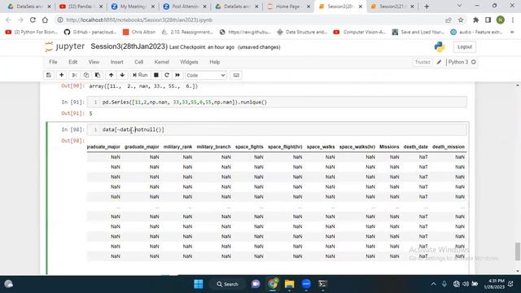Open the Chrome three-dot menu
Image resolution: width=521 pixels, height=293 pixels.
[513, 20]
